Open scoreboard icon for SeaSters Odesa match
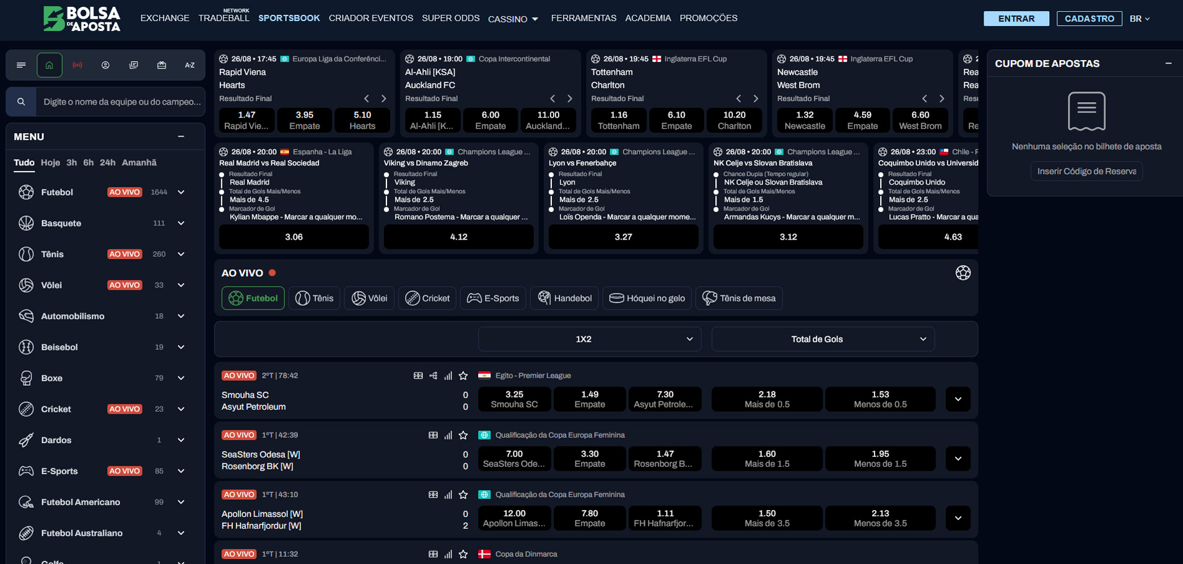Image resolution: width=1183 pixels, height=564 pixels. coord(433,435)
